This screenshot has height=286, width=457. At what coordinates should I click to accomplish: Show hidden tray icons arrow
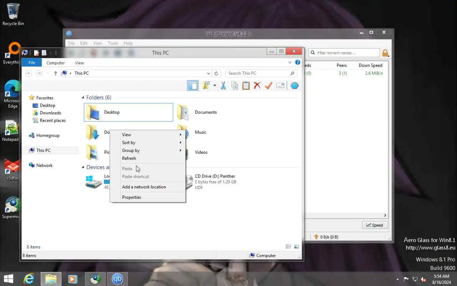click(x=397, y=279)
